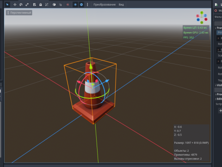Viewport: 222px width, 167px height.
Task: Click the FPS: 352 readout
Action: [x=189, y=38]
